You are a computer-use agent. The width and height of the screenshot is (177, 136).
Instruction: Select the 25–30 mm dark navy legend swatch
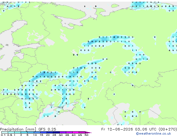point(56,132)
